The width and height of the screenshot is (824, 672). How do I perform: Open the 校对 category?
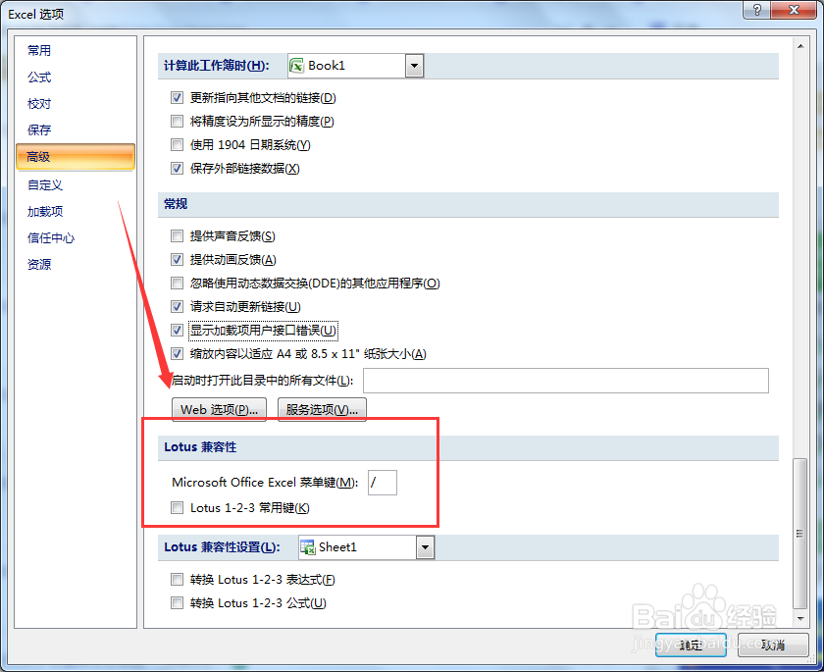point(39,104)
